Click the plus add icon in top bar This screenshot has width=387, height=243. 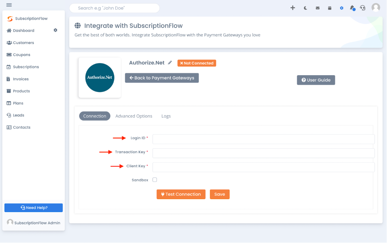click(293, 8)
